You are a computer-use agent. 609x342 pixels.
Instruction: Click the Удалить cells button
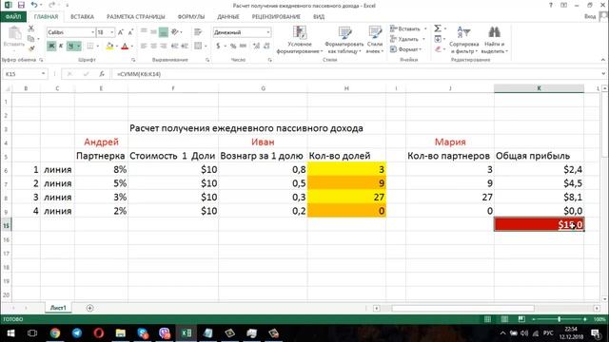point(407,39)
